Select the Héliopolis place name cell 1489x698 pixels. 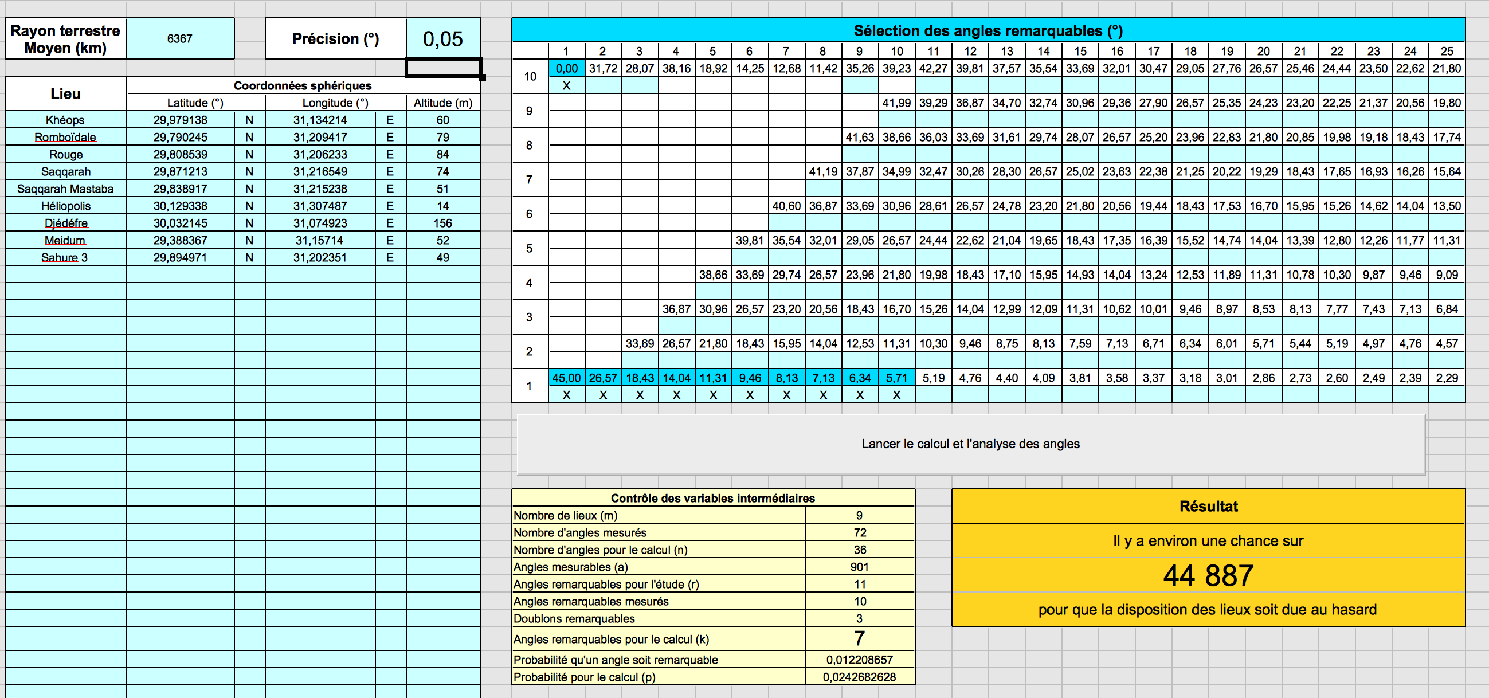click(x=65, y=206)
